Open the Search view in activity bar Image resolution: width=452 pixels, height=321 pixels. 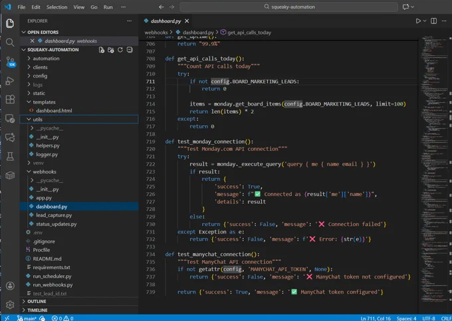tap(10, 43)
